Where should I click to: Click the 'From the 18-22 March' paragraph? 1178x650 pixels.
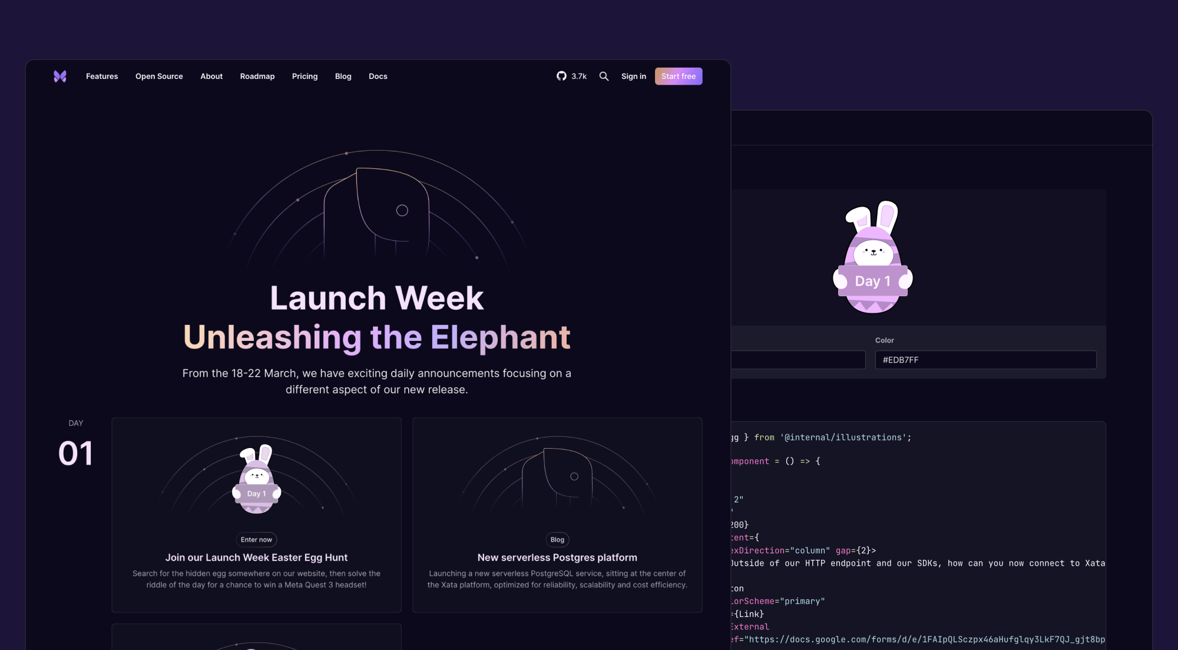pos(377,382)
